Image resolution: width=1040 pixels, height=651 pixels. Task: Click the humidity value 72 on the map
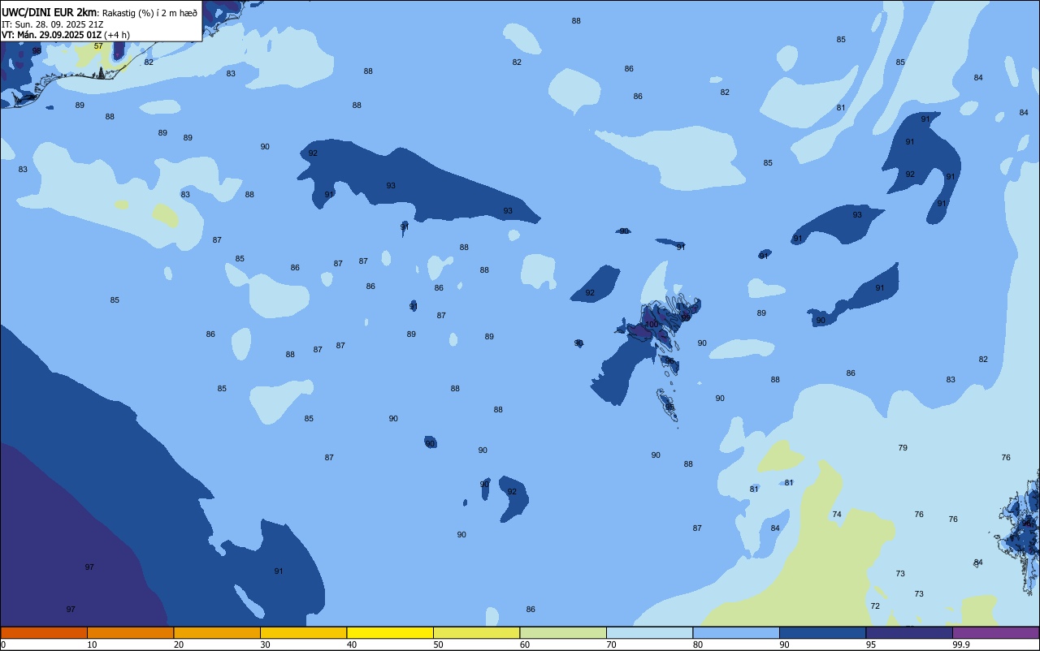coord(875,606)
